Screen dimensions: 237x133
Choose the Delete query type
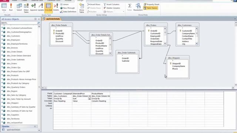56,7
